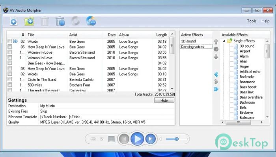The image size is (276, 157).
Task: Select Alien in available effects
Action: click(x=243, y=61)
